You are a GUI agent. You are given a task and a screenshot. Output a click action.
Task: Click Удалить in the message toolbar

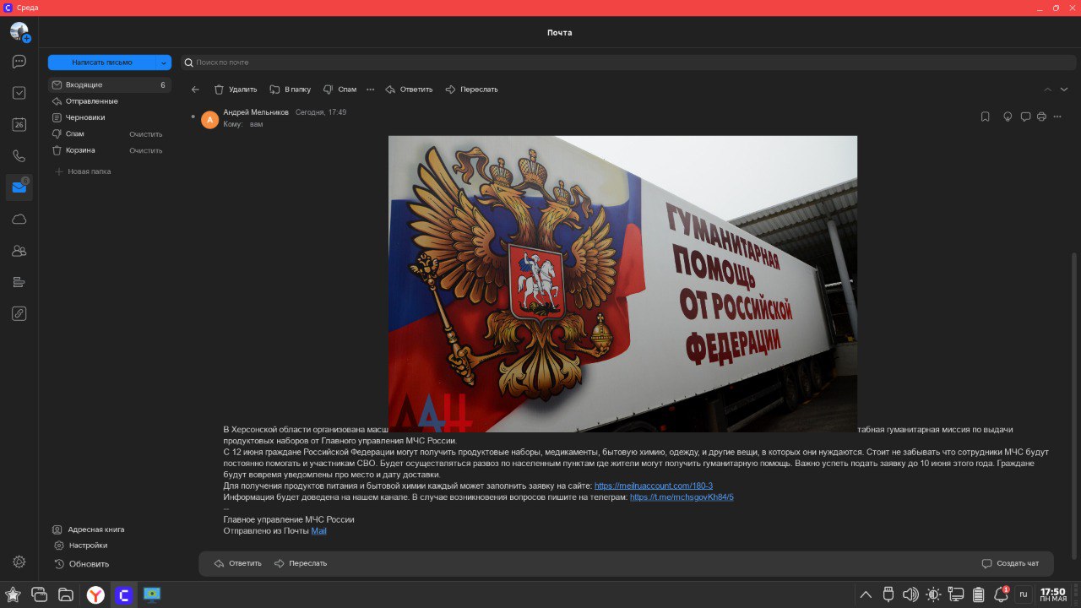(x=236, y=90)
